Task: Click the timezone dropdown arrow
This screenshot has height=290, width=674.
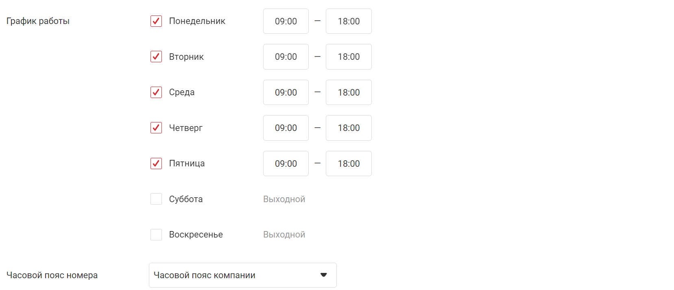Action: click(324, 275)
